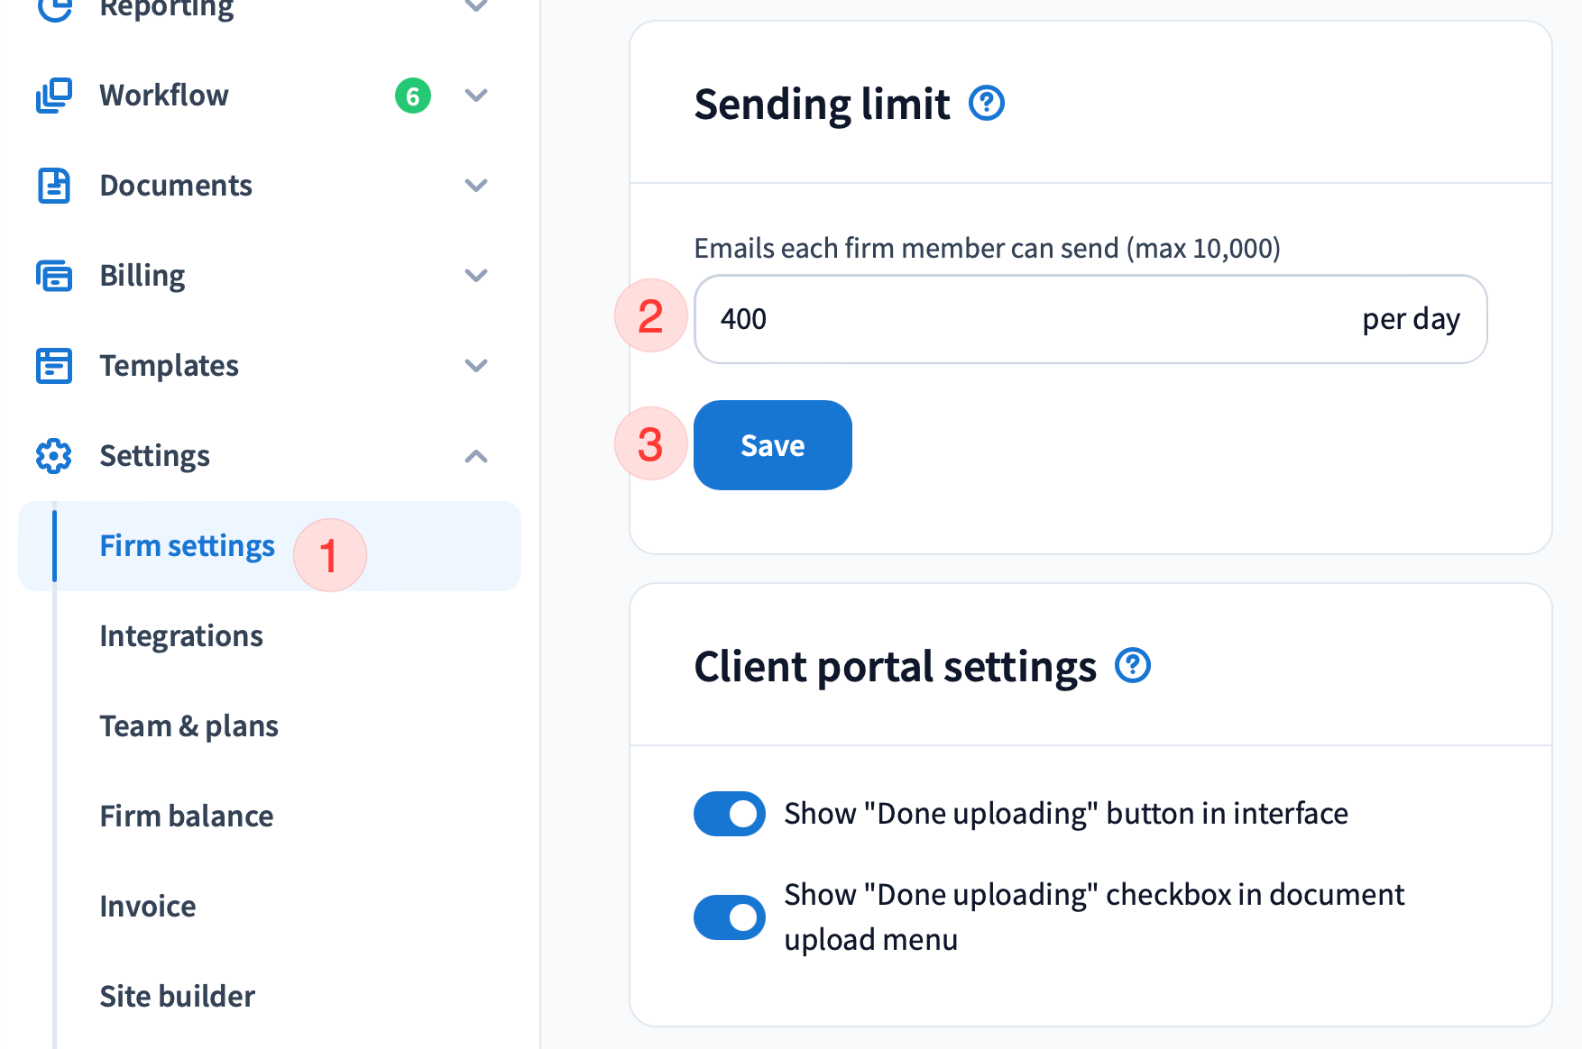Open Client portal settings help icon
This screenshot has width=1582, height=1049.
[1133, 666]
